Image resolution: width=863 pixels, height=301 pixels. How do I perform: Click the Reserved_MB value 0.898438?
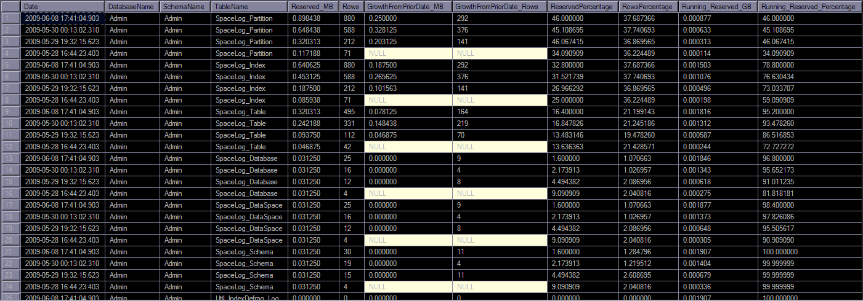click(312, 18)
